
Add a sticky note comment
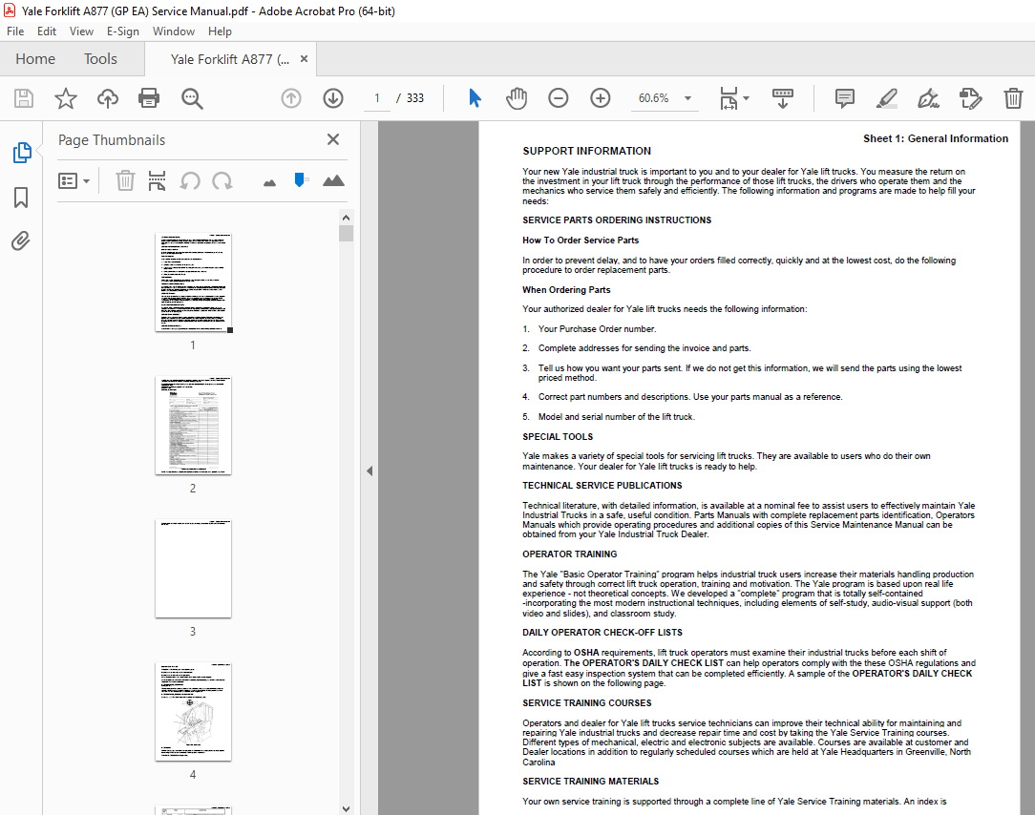coord(844,98)
